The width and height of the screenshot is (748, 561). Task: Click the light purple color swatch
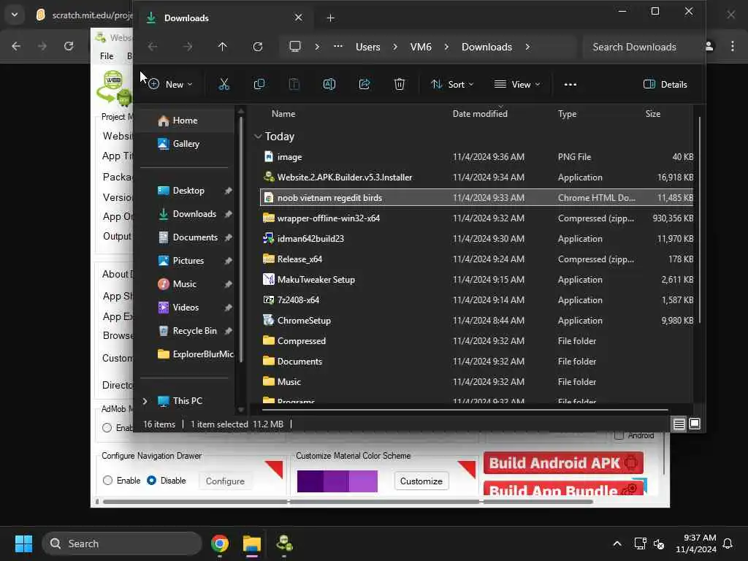(x=364, y=481)
